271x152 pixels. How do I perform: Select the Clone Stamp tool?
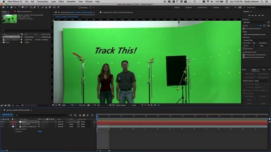click(46, 8)
